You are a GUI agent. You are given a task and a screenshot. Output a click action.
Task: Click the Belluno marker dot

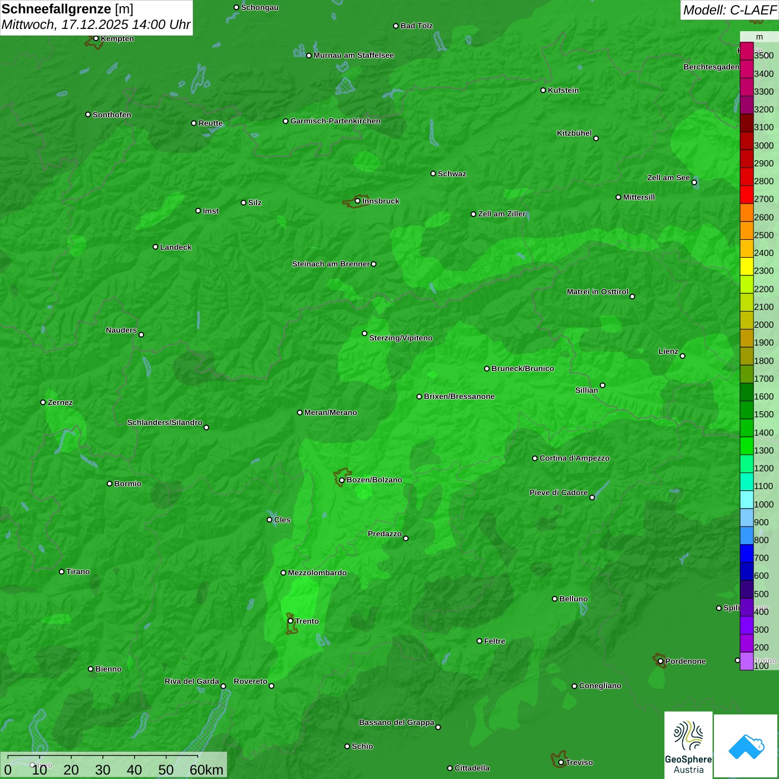pyautogui.click(x=555, y=599)
